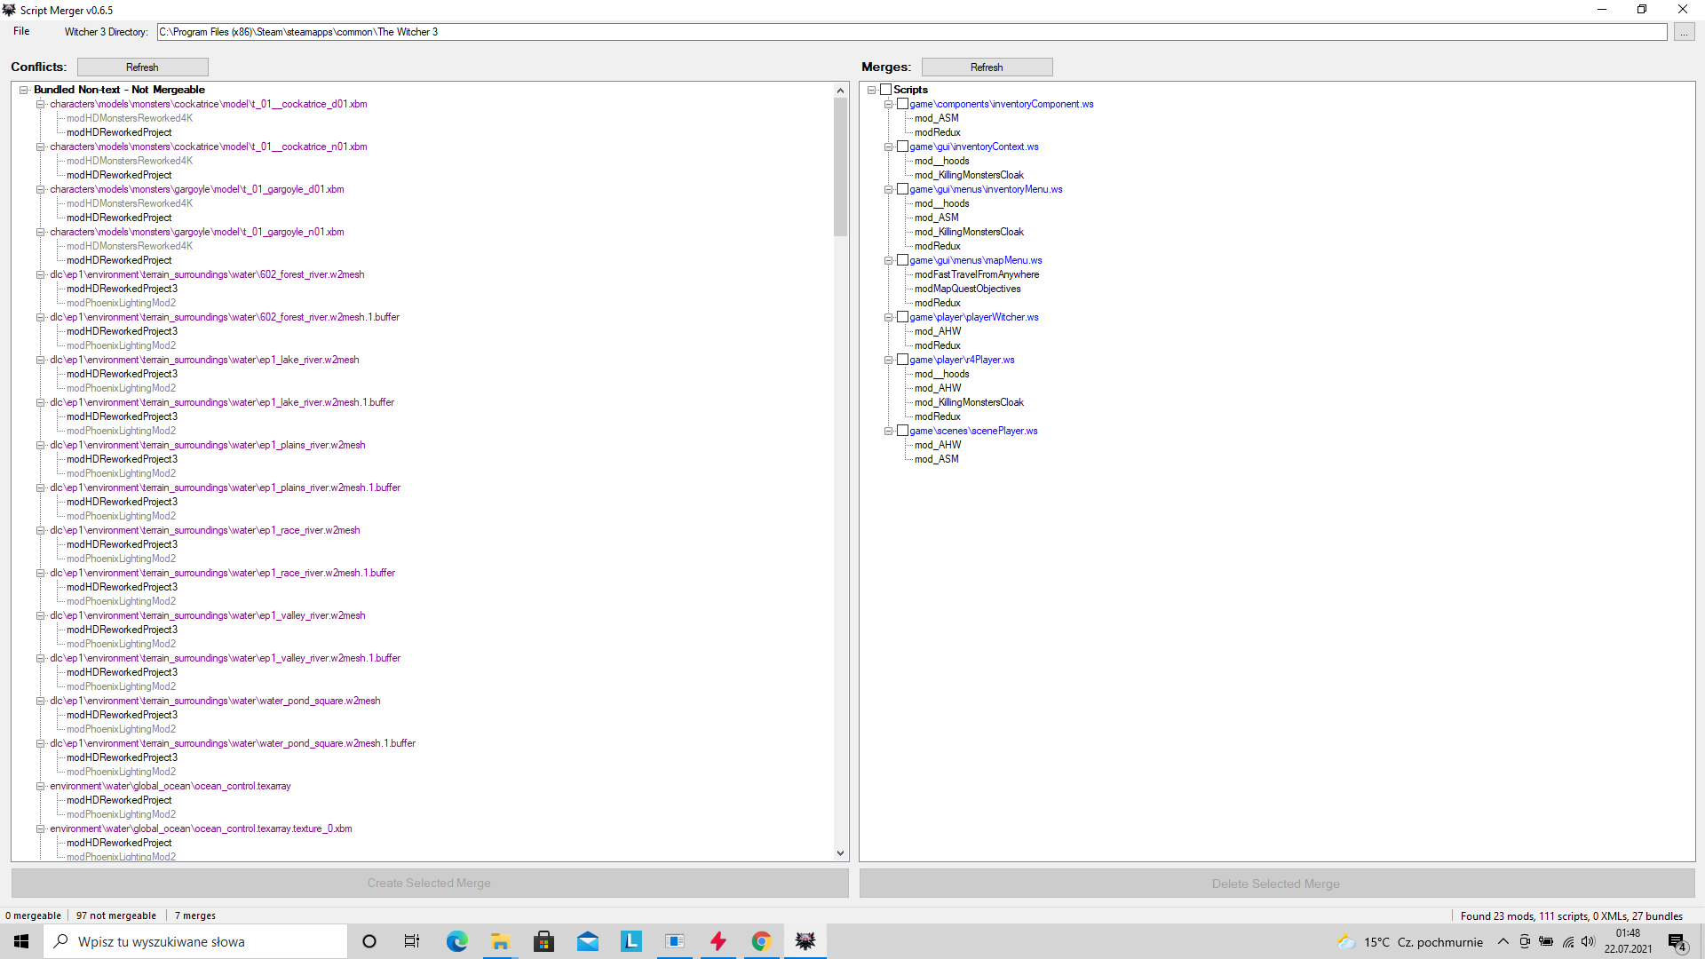Collapse the mapMenu.ws merge node
Screen dimensions: 1705x959
click(888, 260)
